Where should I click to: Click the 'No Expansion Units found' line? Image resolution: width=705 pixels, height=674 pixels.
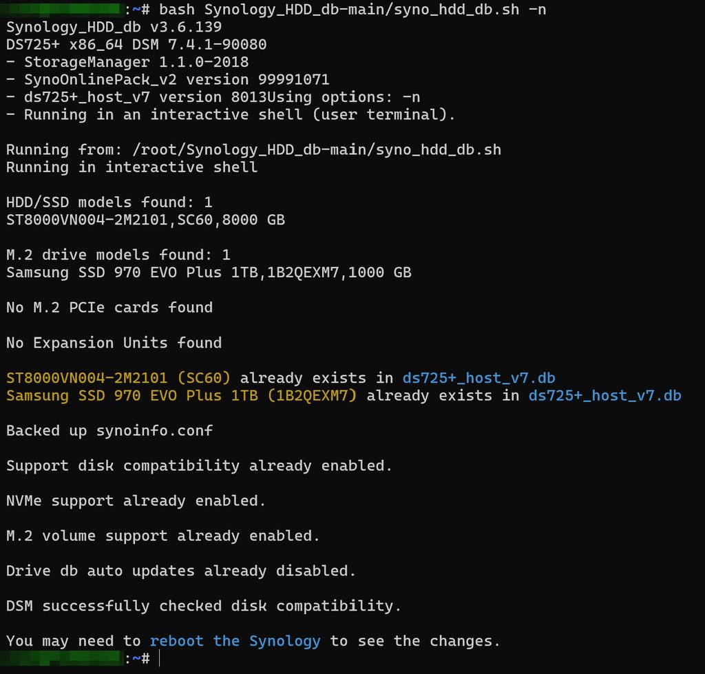114,343
